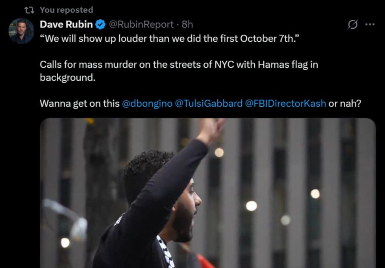Click the Grok explain-post icon

pyautogui.click(x=353, y=24)
